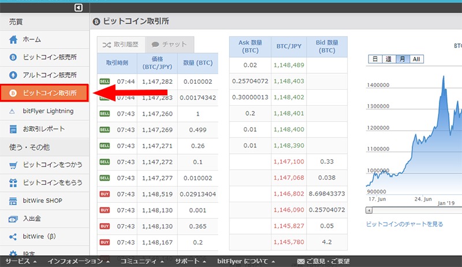Collapse the sidebar with the arrow icon

(x=79, y=8)
